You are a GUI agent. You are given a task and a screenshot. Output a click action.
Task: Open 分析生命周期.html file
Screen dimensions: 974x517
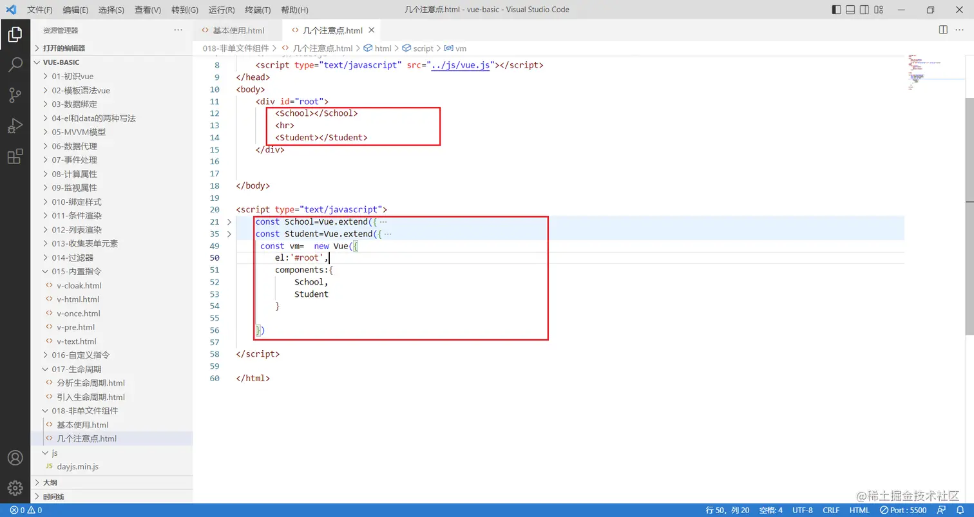pyautogui.click(x=113, y=383)
